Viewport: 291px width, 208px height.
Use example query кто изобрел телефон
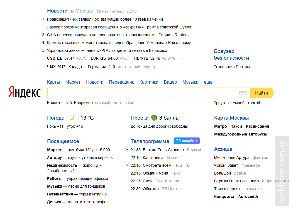114,103
